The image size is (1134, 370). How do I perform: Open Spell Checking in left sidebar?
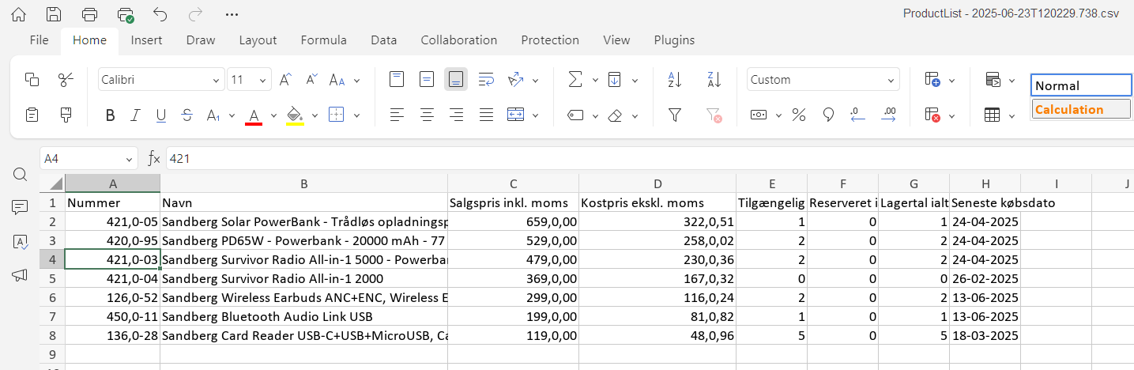[21, 242]
